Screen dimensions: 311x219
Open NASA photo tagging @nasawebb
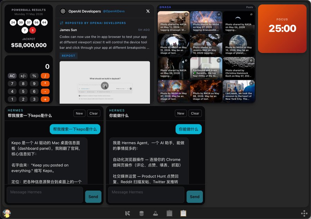point(206,22)
